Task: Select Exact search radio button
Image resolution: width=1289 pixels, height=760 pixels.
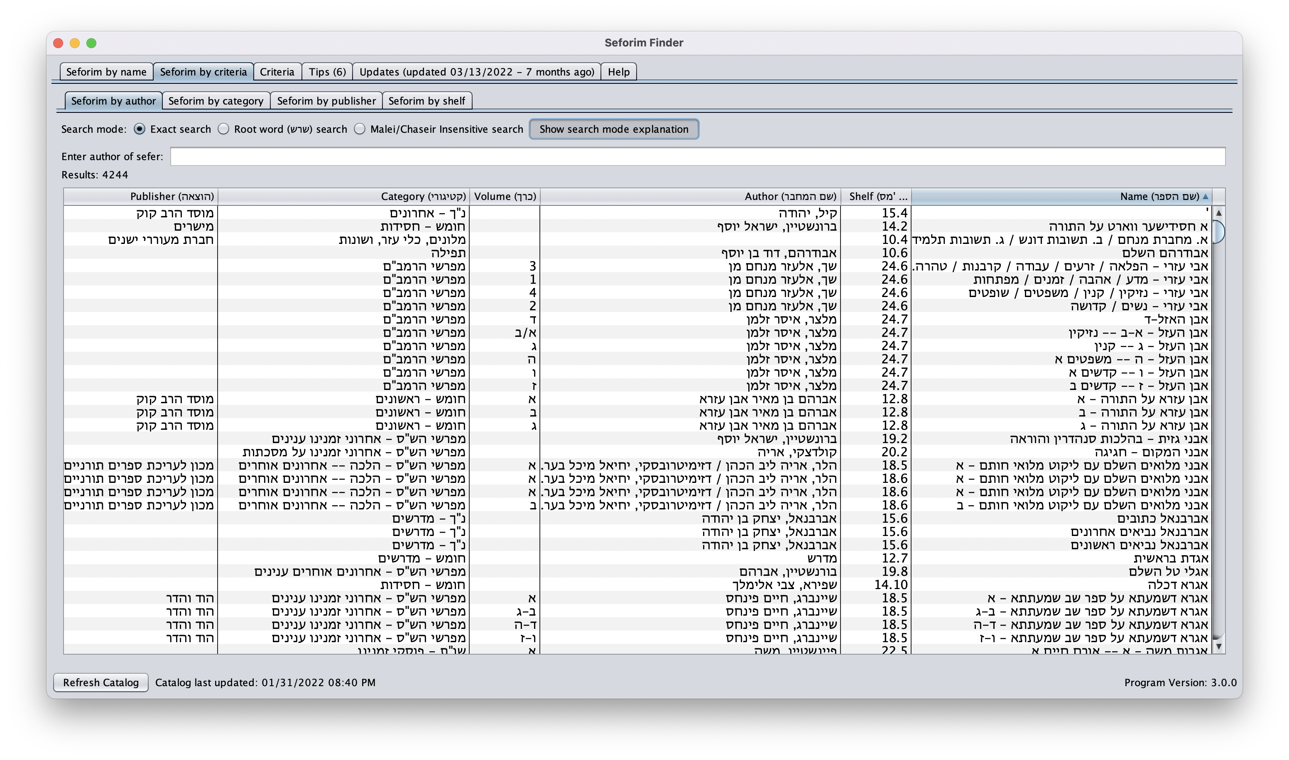Action: (139, 129)
